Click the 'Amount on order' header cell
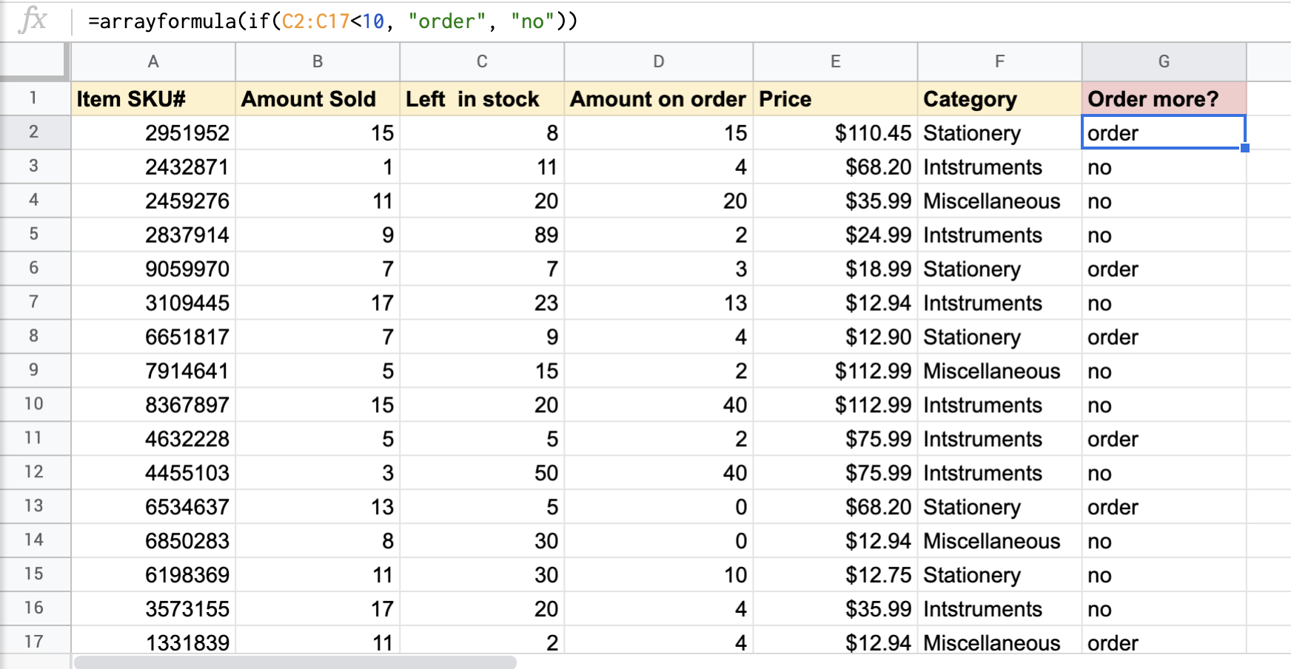Viewport: 1291px width, 669px height. click(x=659, y=98)
